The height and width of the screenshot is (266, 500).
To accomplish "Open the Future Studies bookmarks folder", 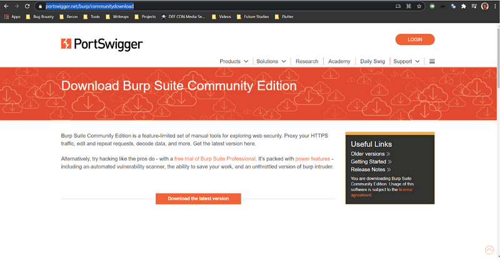I will click(x=253, y=17).
